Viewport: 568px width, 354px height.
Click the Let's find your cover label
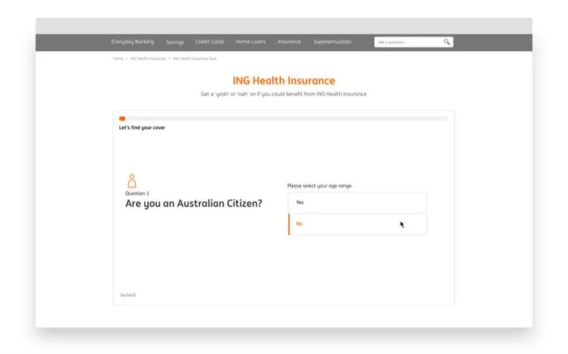142,128
